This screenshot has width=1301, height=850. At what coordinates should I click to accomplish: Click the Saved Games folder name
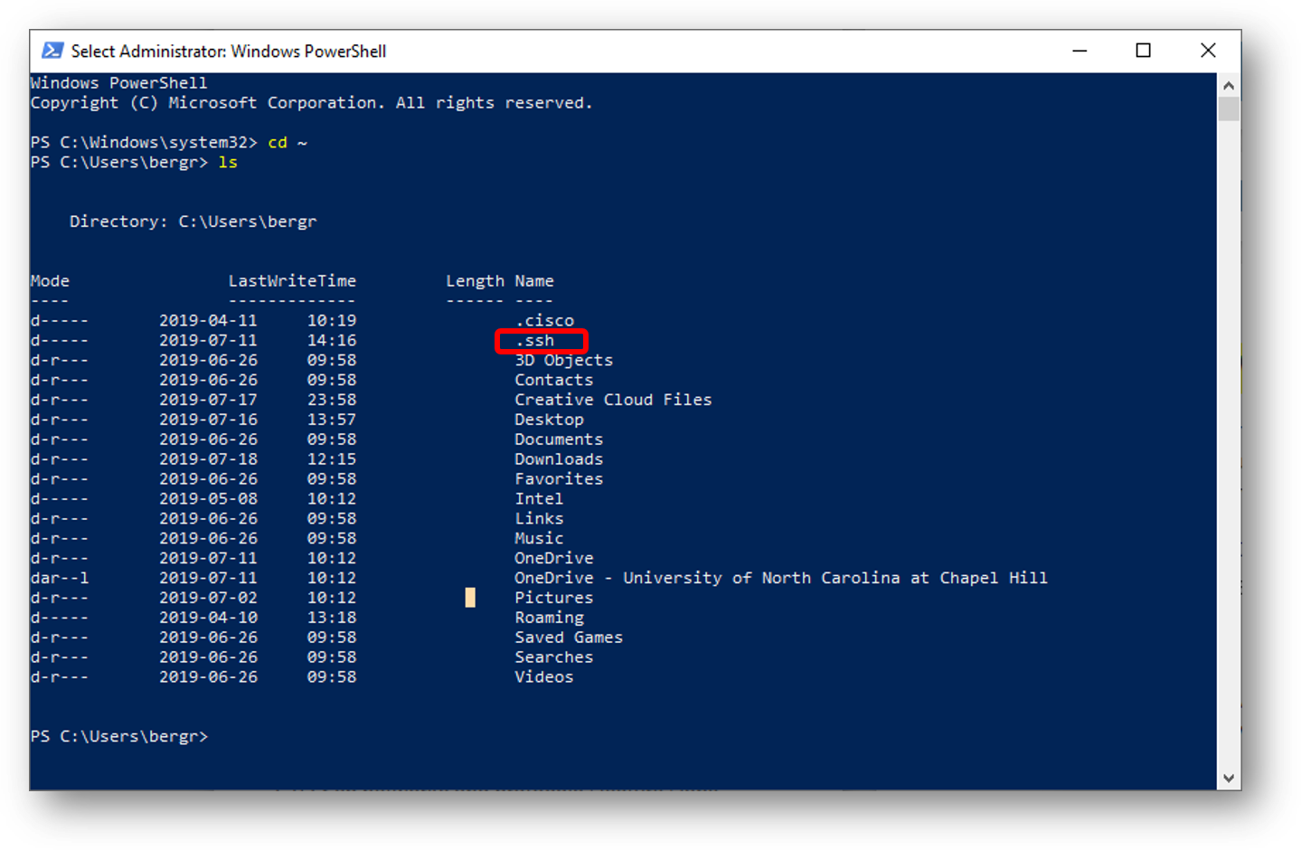point(568,637)
